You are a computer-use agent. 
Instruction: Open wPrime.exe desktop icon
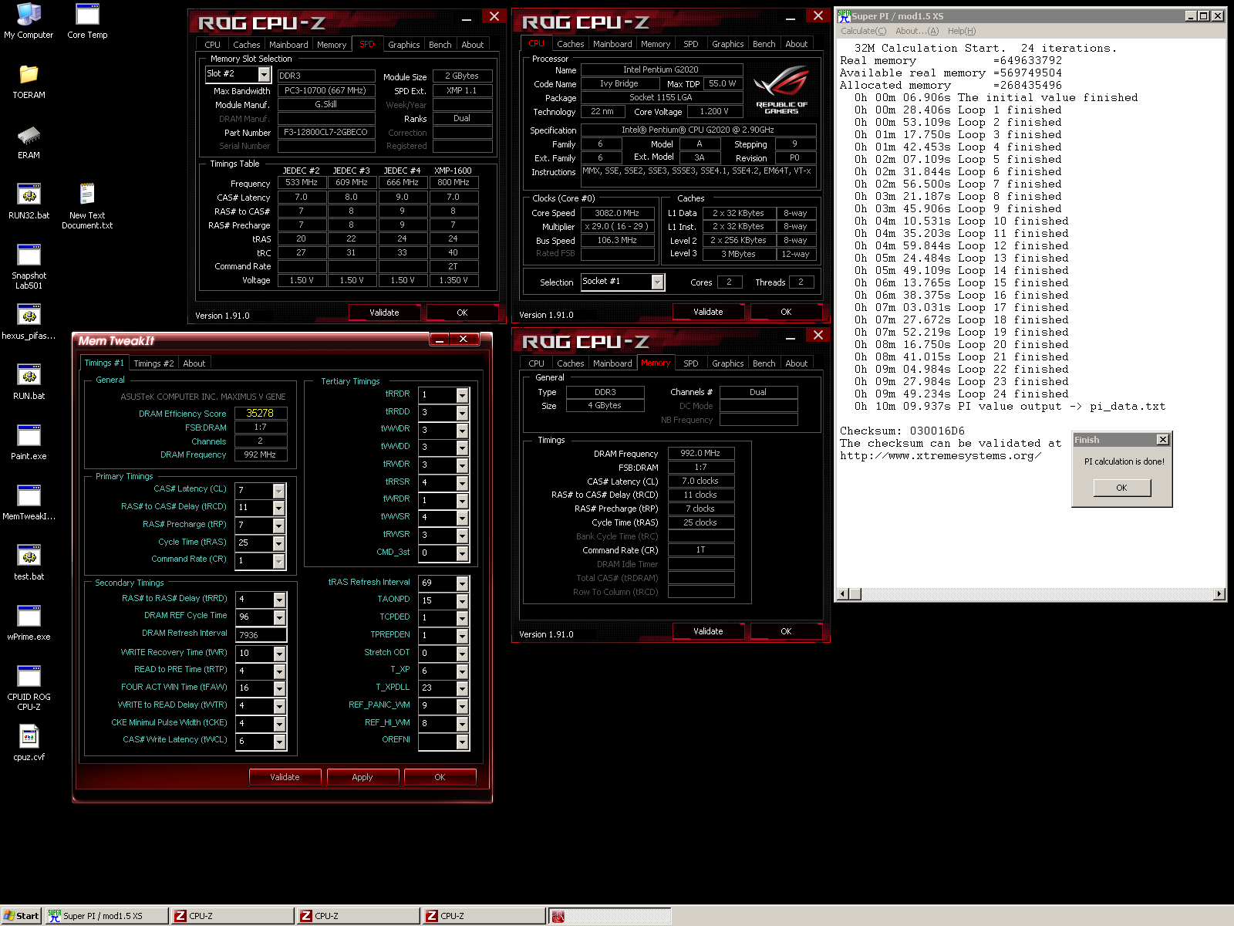pos(29,624)
